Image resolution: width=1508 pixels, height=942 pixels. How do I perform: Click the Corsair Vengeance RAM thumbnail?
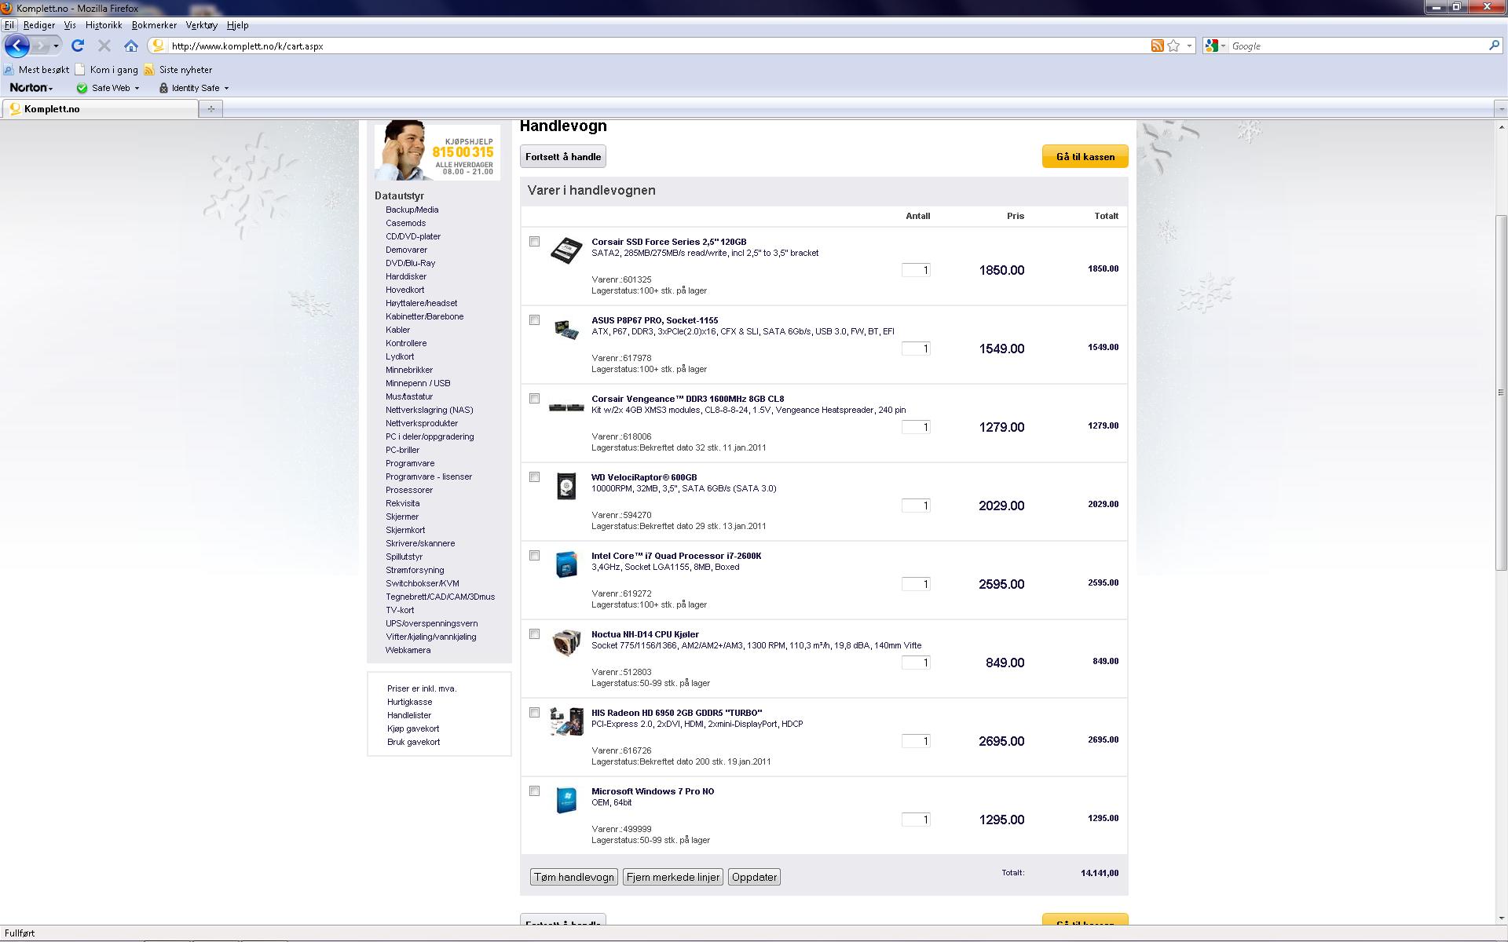(x=565, y=407)
